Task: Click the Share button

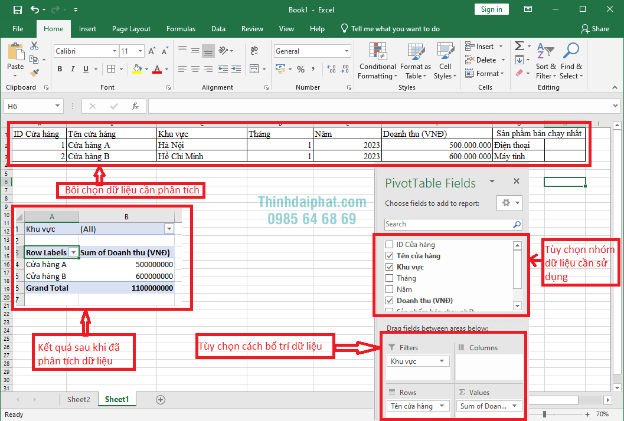Action: click(x=595, y=29)
